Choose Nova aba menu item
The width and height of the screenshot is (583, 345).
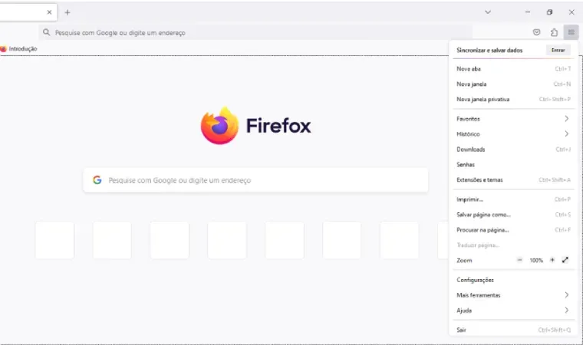pos(513,69)
